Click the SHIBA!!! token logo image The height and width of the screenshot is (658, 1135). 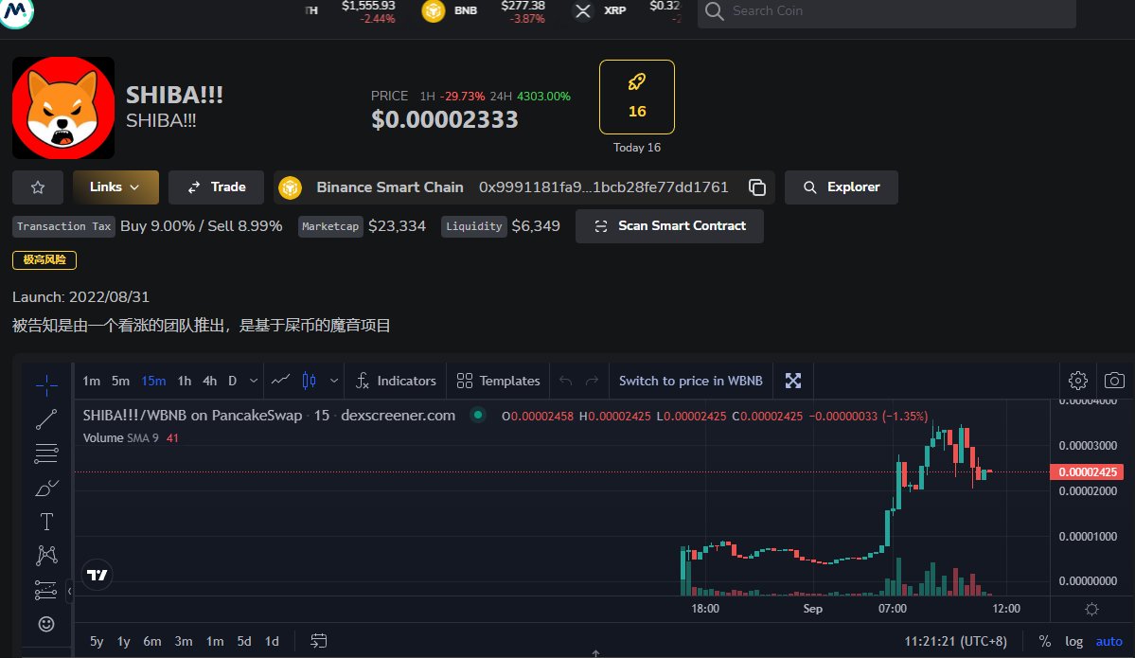tap(63, 108)
